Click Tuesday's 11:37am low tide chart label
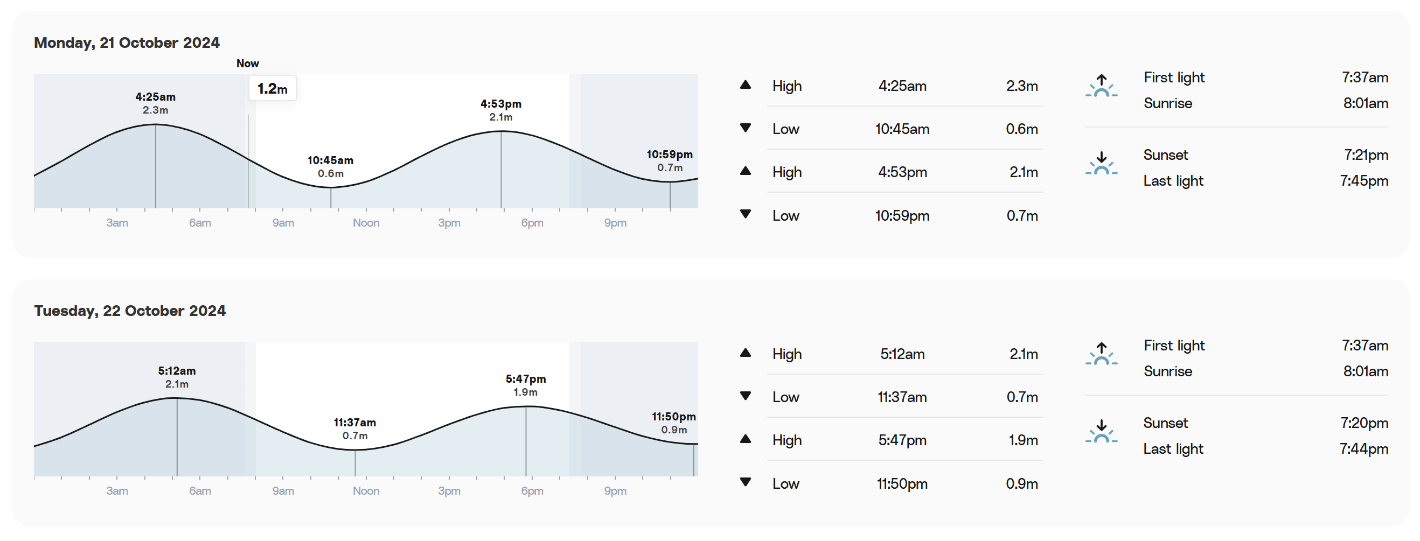 pyautogui.click(x=354, y=428)
